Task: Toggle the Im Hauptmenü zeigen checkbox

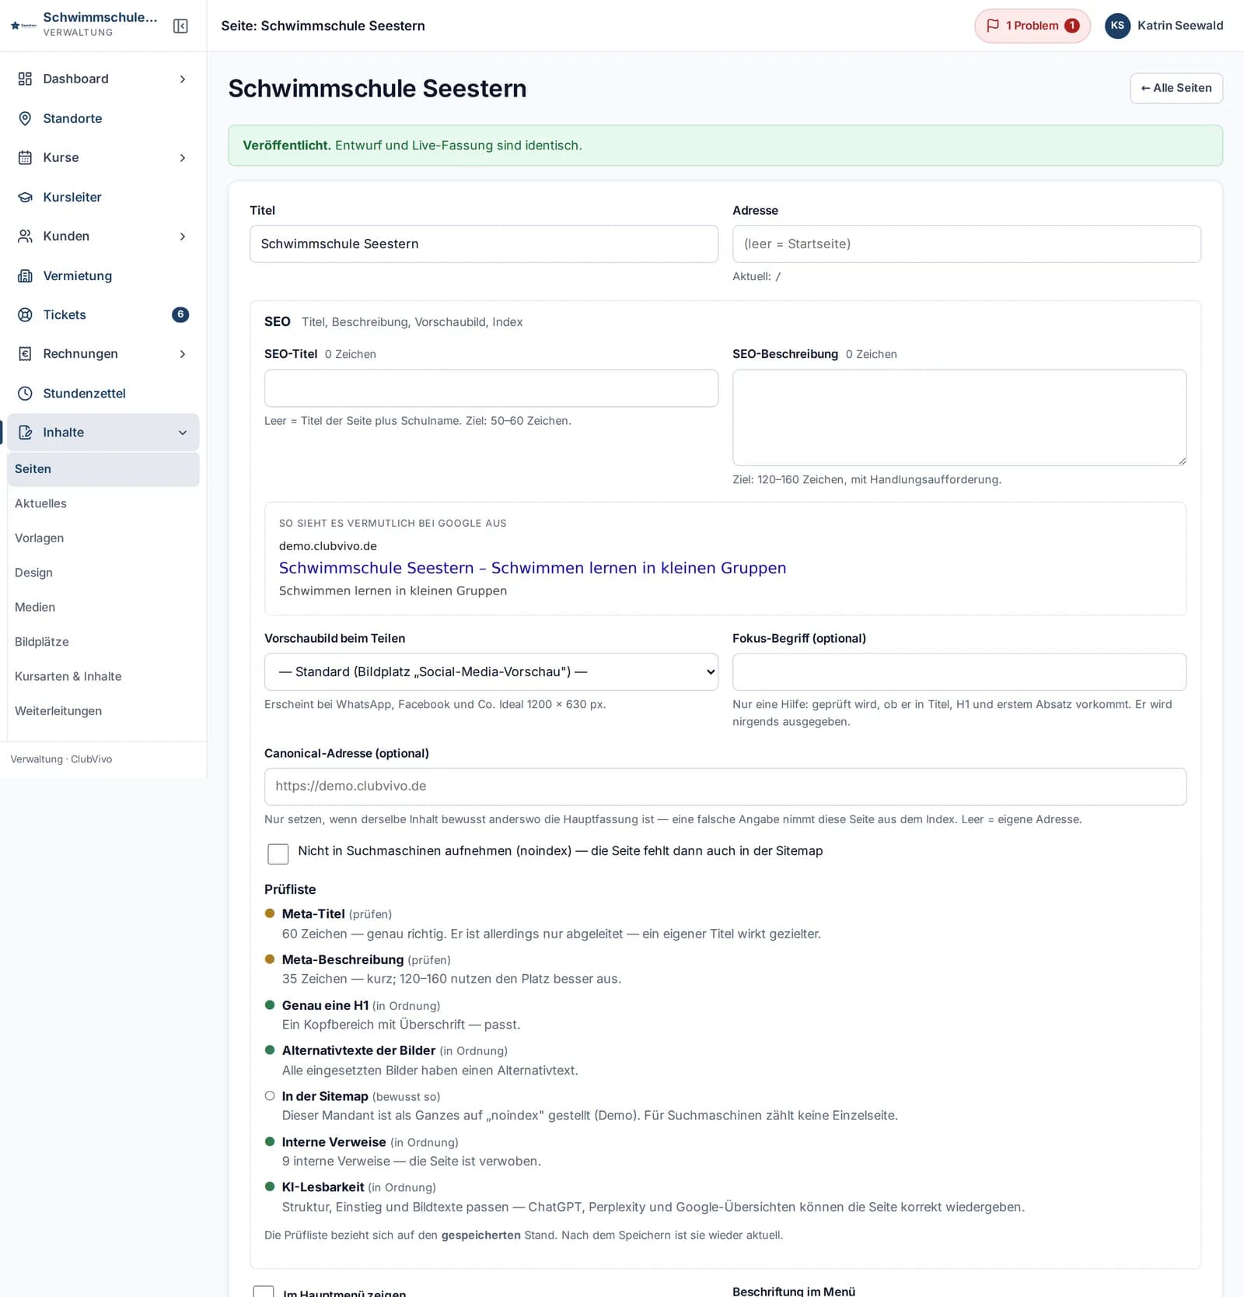Action: tap(264, 1292)
